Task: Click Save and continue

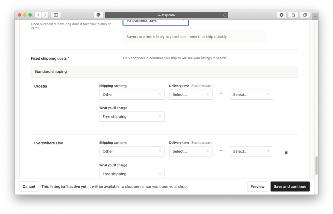Action: coord(290,187)
